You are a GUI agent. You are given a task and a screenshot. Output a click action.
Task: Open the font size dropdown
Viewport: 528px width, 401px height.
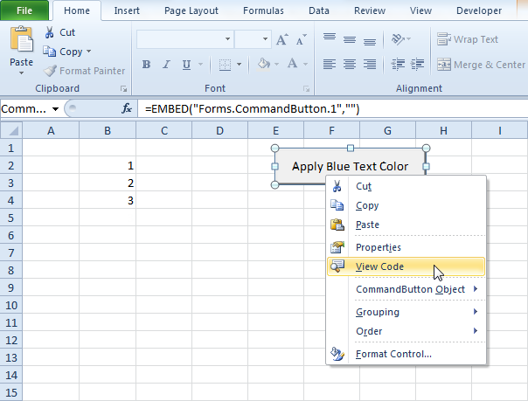point(264,40)
